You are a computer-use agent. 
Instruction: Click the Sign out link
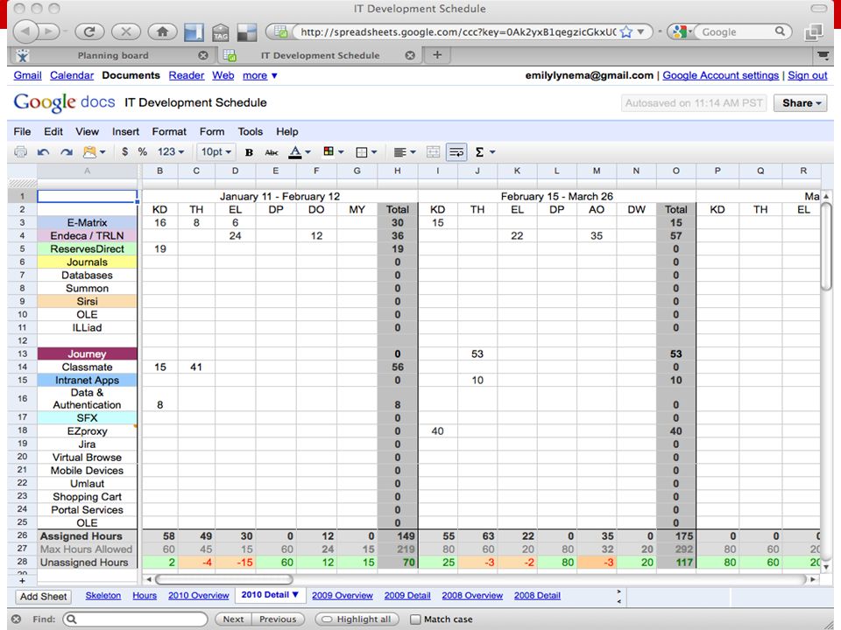click(x=807, y=75)
